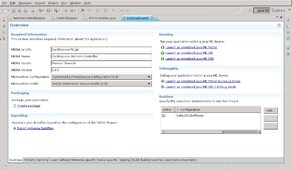Viewport: 292px width, 171px height.
Task: Expand the Search dropdown arrow
Action: click(x=91, y=11)
